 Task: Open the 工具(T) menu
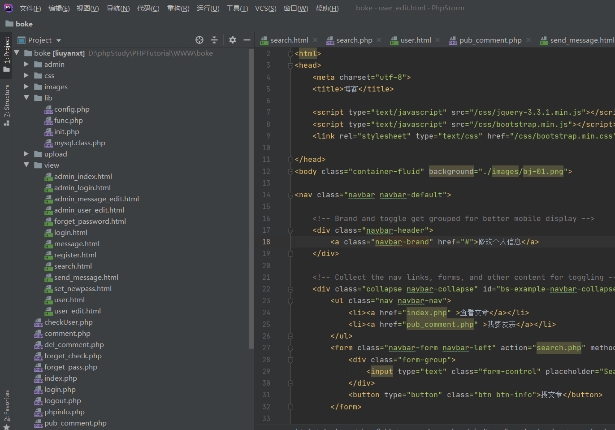pyautogui.click(x=237, y=9)
